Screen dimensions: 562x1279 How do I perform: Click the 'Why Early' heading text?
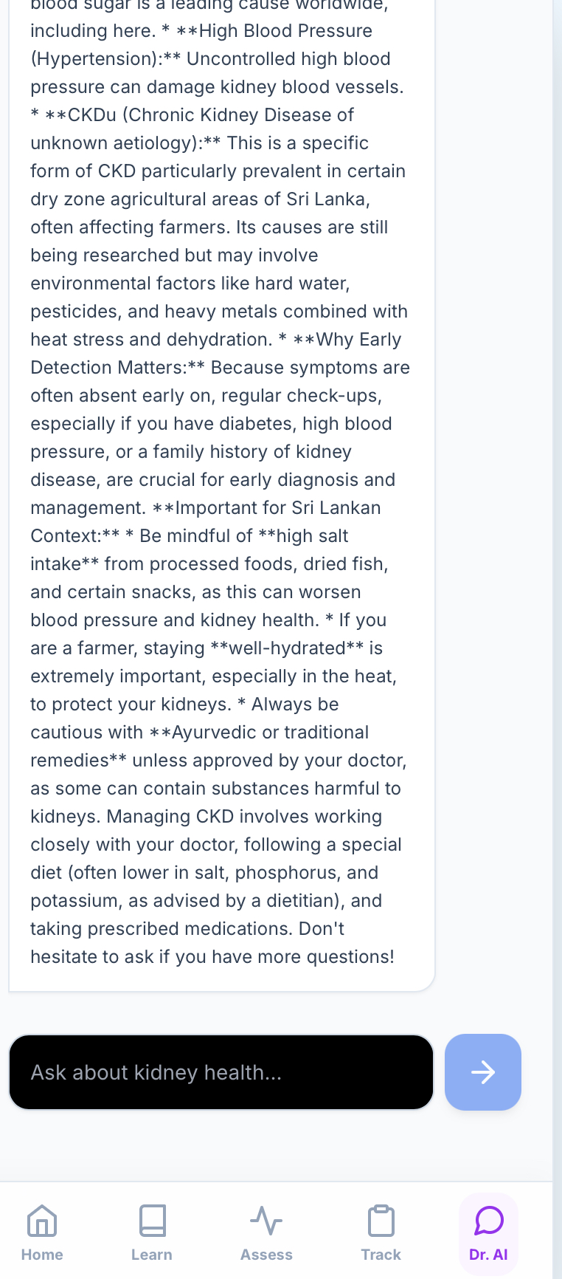coord(358,340)
